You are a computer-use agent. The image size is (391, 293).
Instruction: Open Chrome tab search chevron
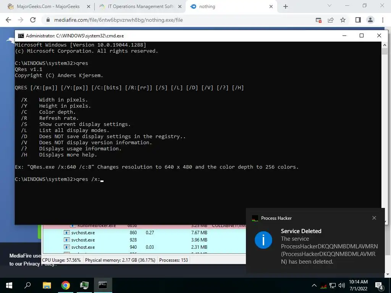330,5
